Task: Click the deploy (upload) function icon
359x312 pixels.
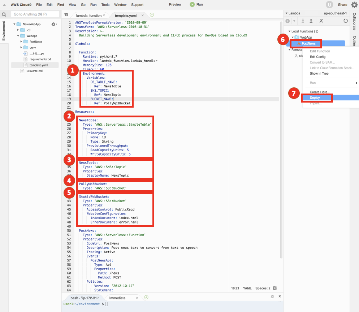Action: click(311, 21)
